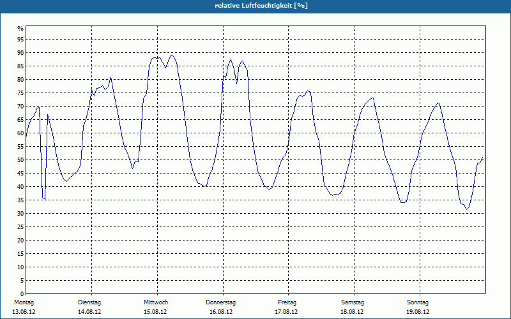Screen dimensions: 511x319
Task: Click the y-axis label '40'
Action: 20,186
